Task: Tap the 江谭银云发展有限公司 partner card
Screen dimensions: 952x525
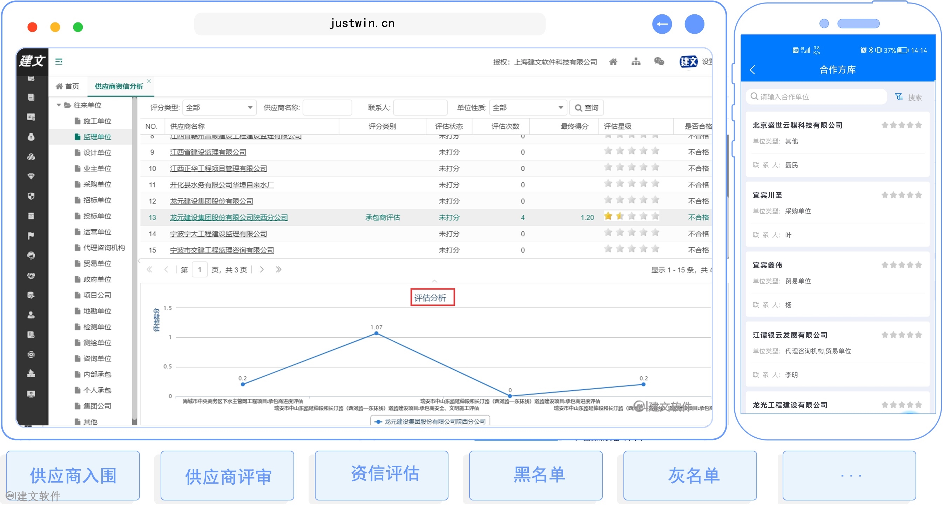Action: (x=837, y=354)
